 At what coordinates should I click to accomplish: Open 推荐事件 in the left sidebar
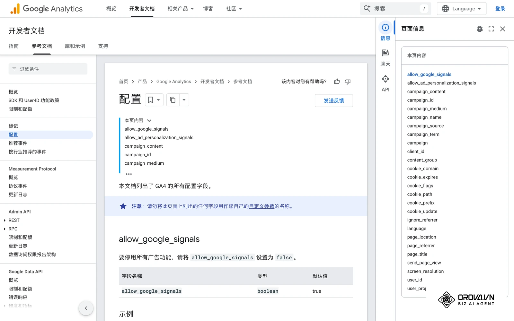[x=18, y=143]
